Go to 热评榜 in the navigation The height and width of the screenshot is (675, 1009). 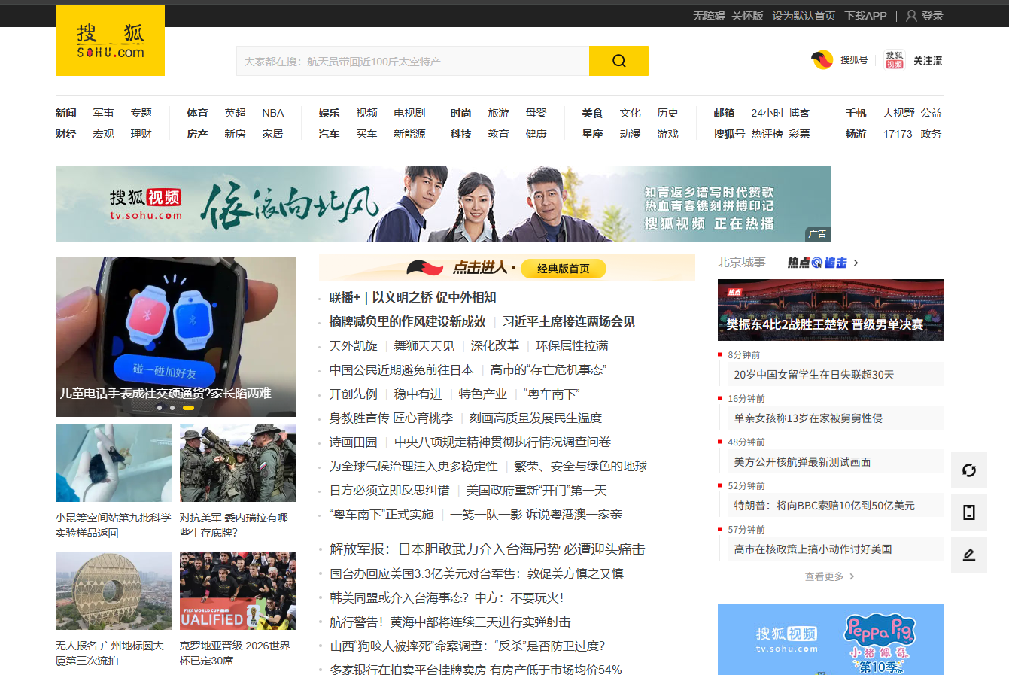(767, 134)
